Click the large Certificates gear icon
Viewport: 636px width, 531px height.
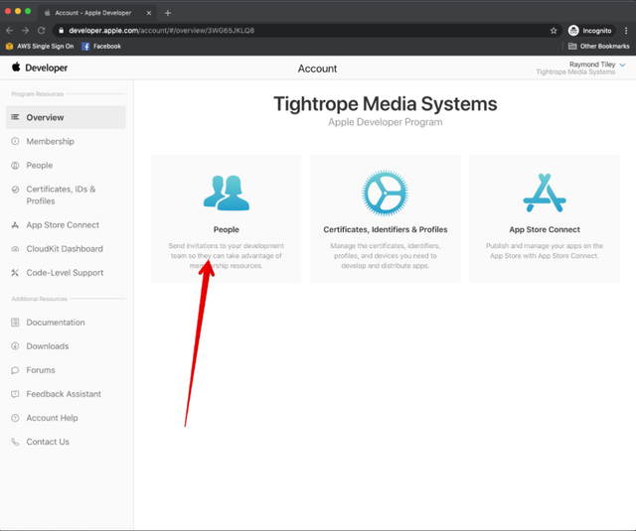point(385,193)
